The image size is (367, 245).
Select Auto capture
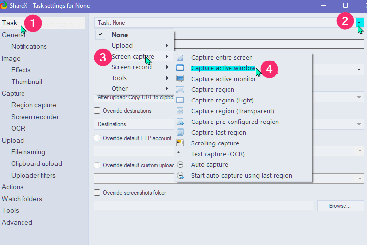click(243, 164)
